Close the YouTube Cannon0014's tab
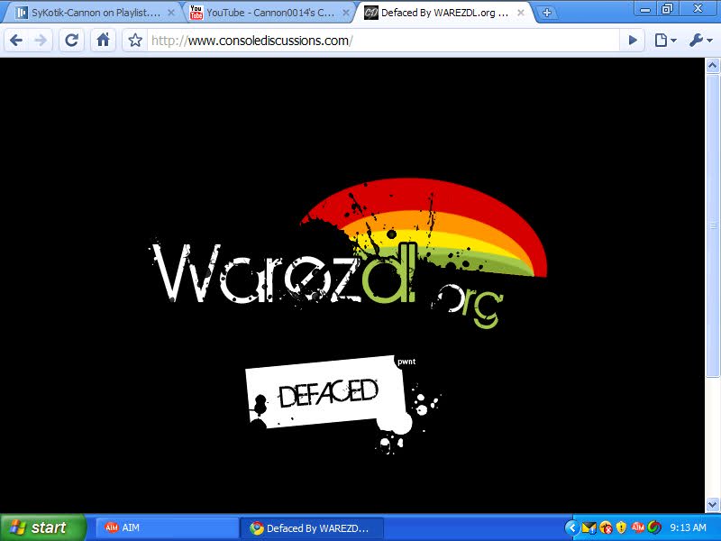Image resolution: width=721 pixels, height=541 pixels. pyautogui.click(x=346, y=13)
